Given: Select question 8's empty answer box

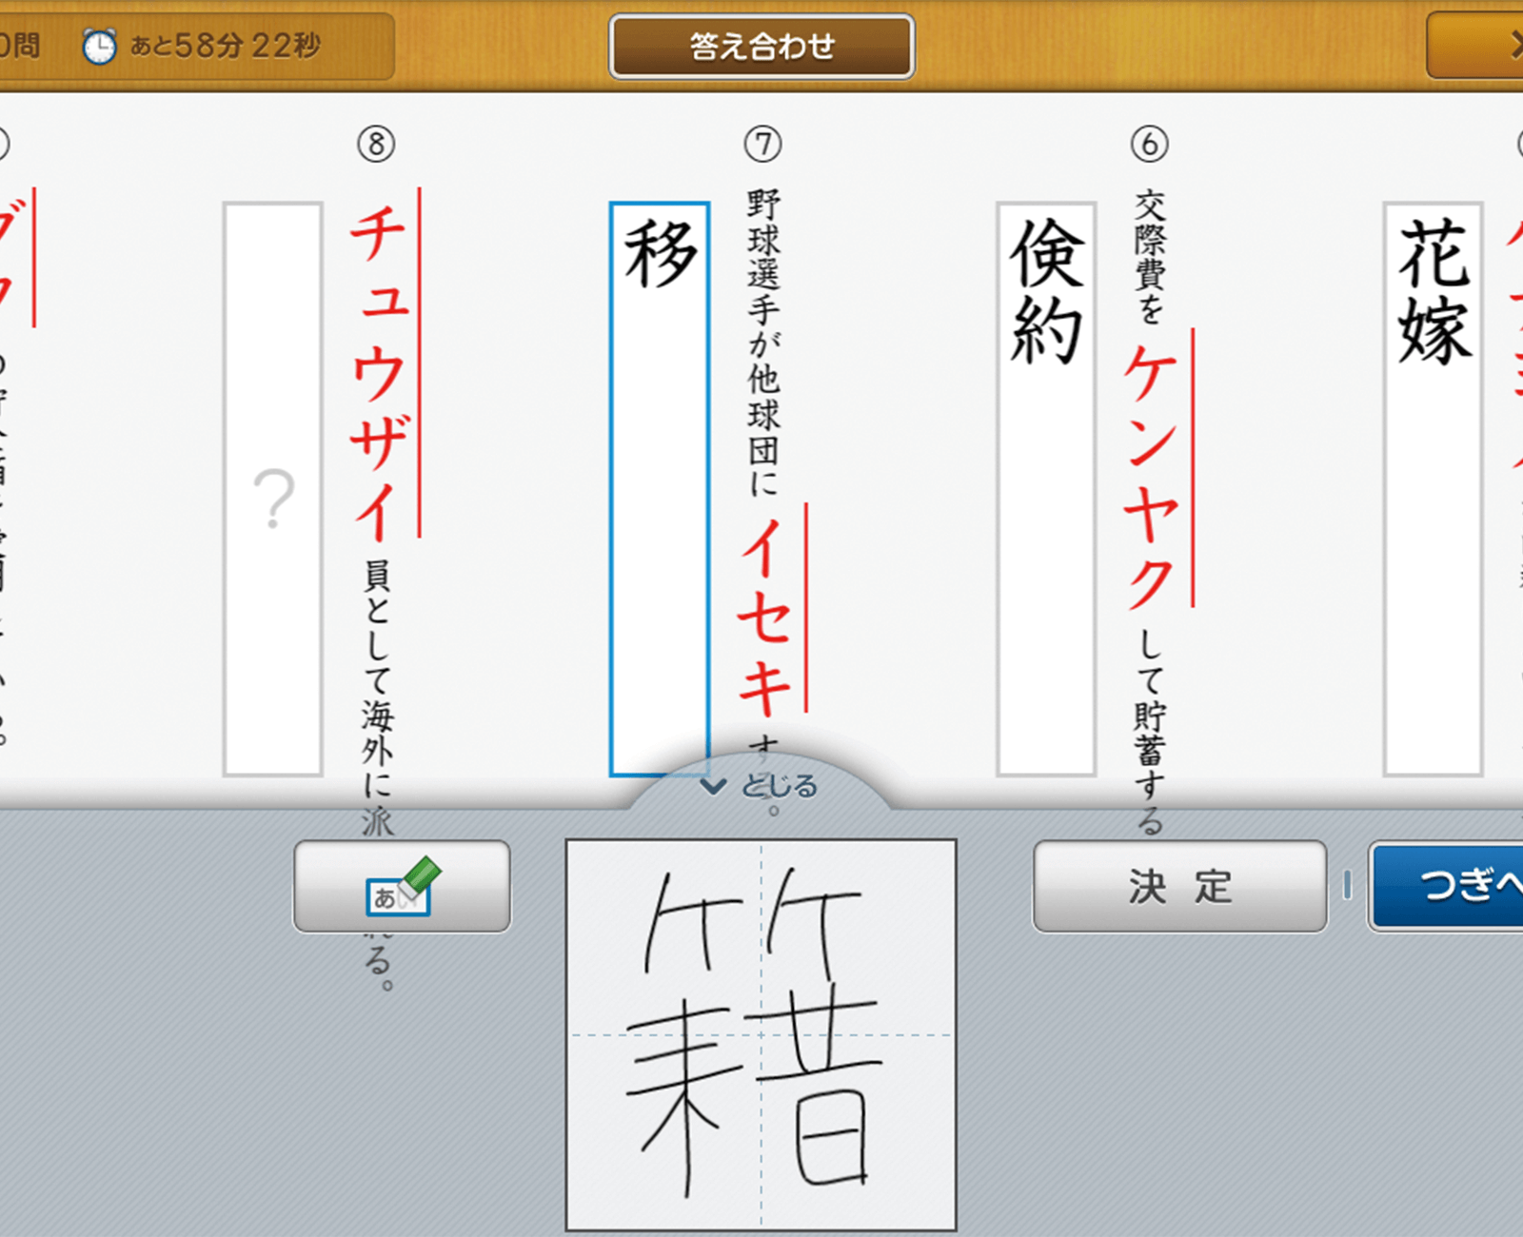Looking at the screenshot, I should (273, 489).
